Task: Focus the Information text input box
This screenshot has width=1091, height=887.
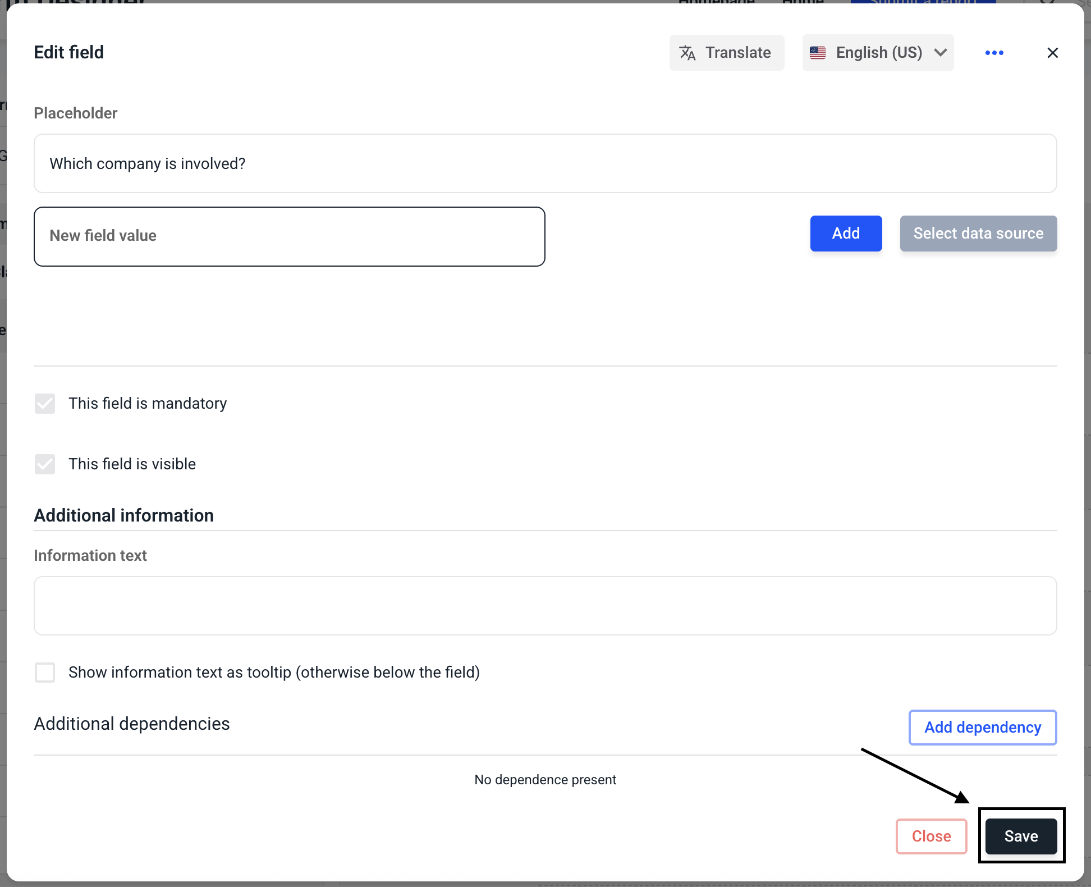Action: pyautogui.click(x=545, y=606)
